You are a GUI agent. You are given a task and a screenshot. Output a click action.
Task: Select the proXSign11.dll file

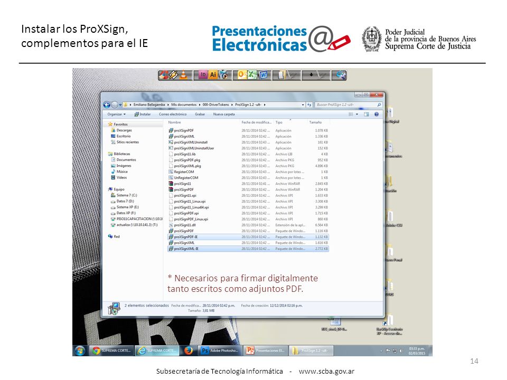(248, 225)
